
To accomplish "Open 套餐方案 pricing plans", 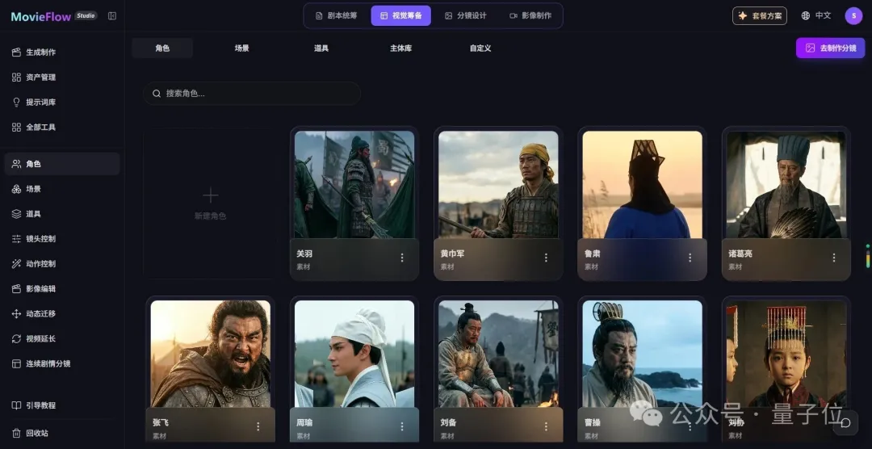I will click(x=760, y=15).
